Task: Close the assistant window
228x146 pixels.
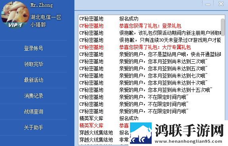Action: click(221, 4)
